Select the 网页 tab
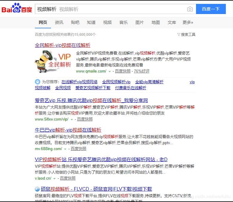233x202 pixels. point(43,22)
